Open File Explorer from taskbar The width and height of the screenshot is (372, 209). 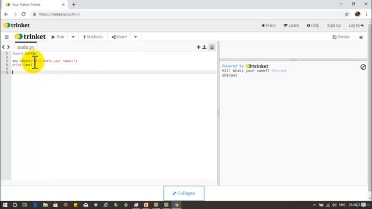(45, 205)
